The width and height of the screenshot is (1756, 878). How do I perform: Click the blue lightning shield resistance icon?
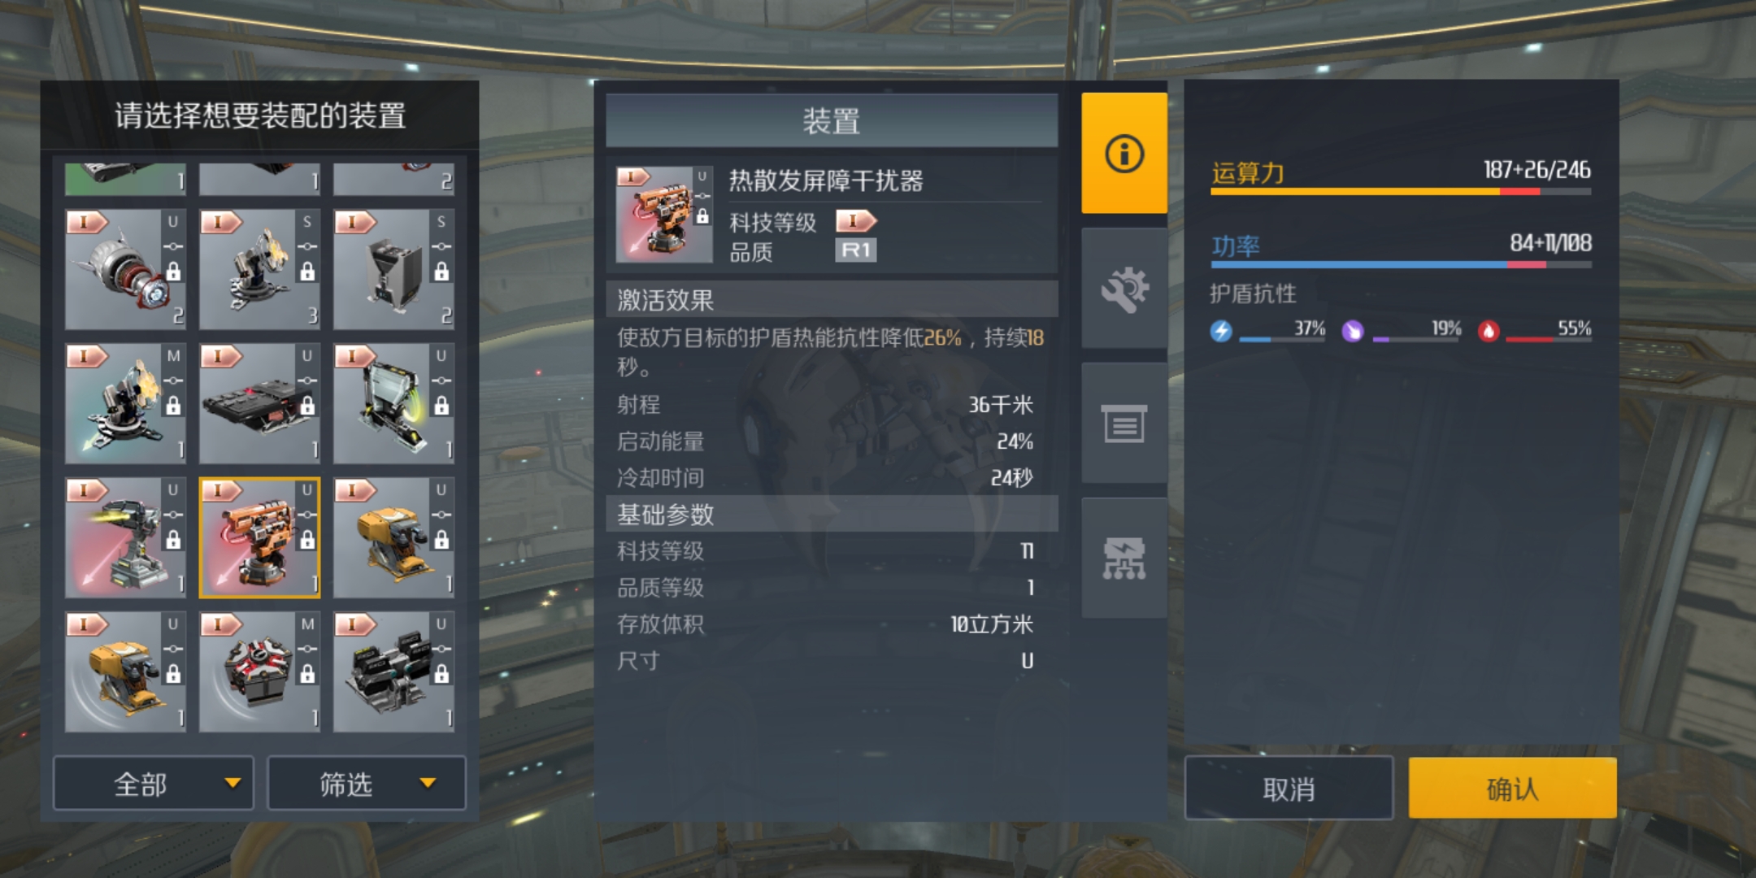click(1221, 331)
